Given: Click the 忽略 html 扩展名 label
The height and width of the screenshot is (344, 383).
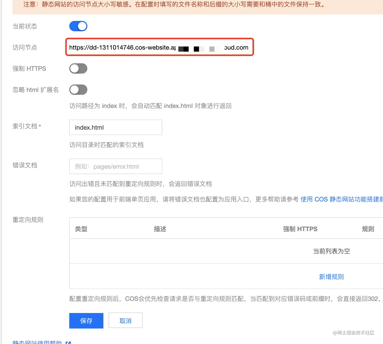Looking at the screenshot, I should (x=36, y=90).
